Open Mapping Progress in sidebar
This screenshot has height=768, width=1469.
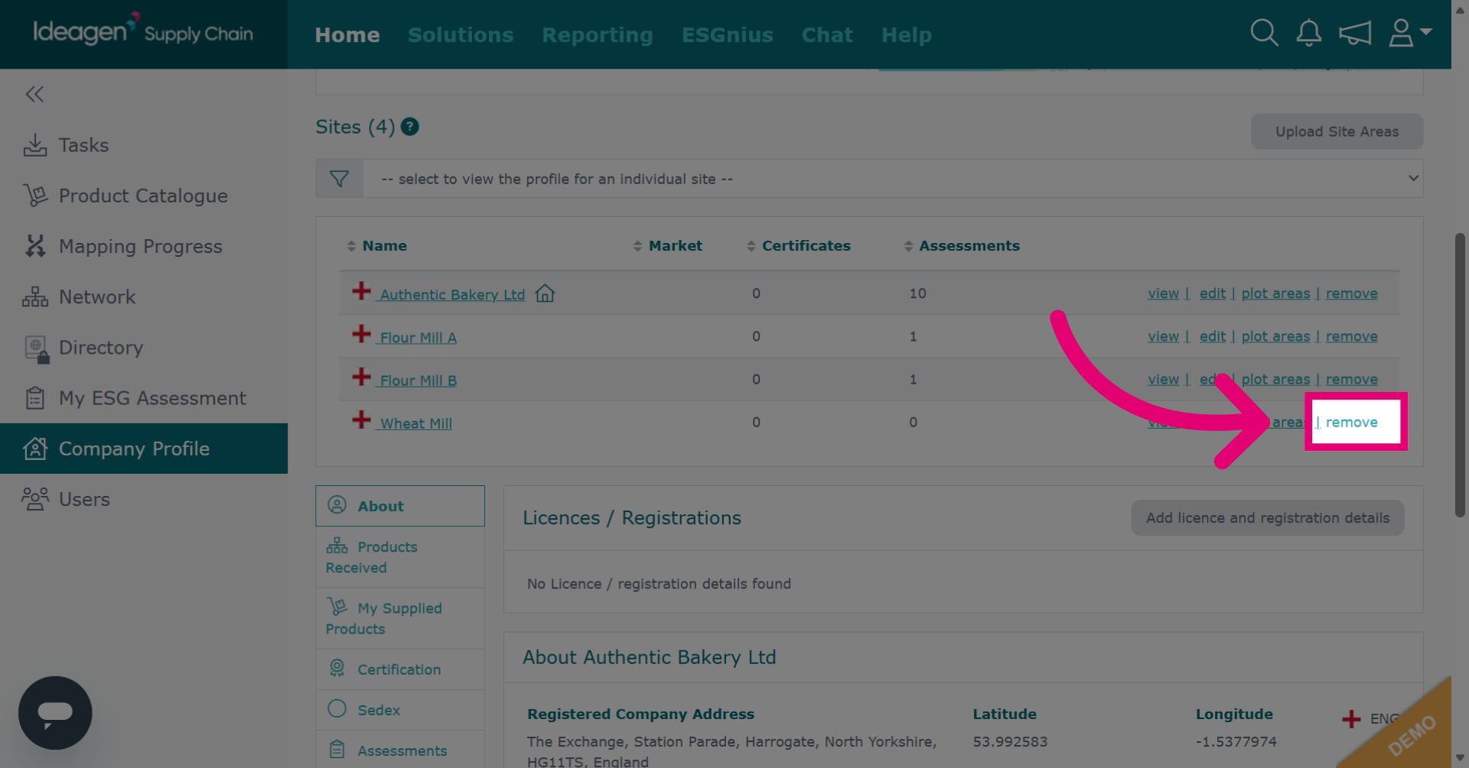(x=141, y=246)
